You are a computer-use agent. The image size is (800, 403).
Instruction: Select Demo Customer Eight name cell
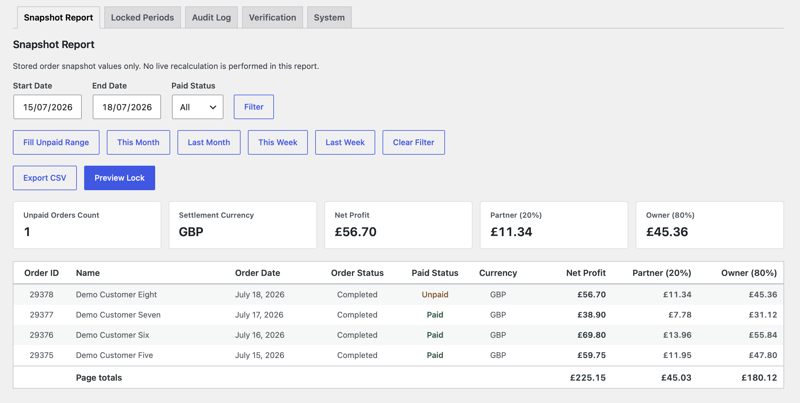(117, 294)
